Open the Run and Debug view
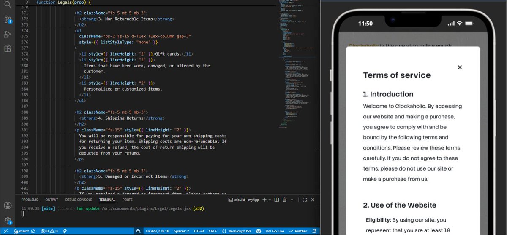The width and height of the screenshot is (507, 235). 7,34
